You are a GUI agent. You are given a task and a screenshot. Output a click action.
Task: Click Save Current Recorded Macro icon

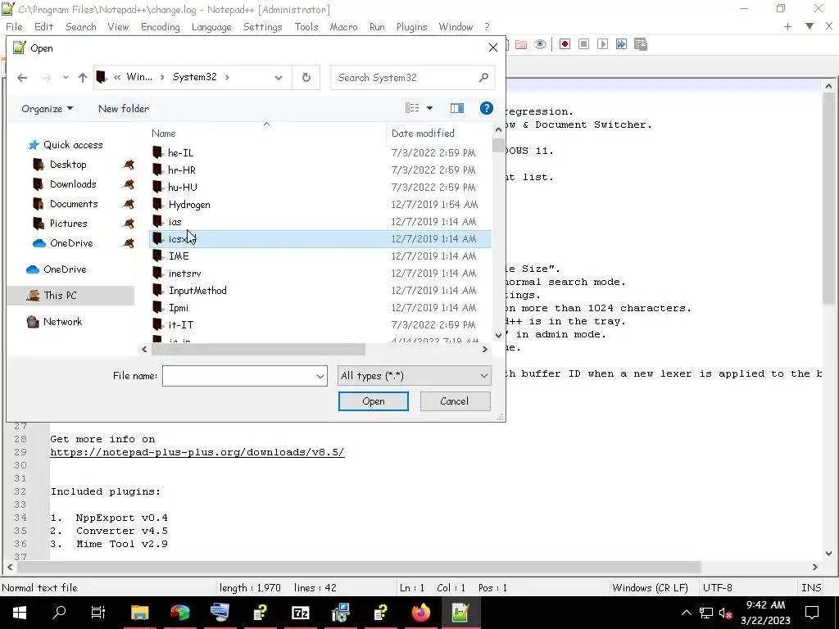click(641, 44)
